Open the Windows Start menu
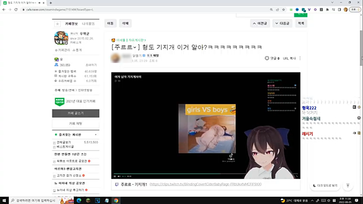The height and width of the screenshot is (204, 363). [4, 200]
